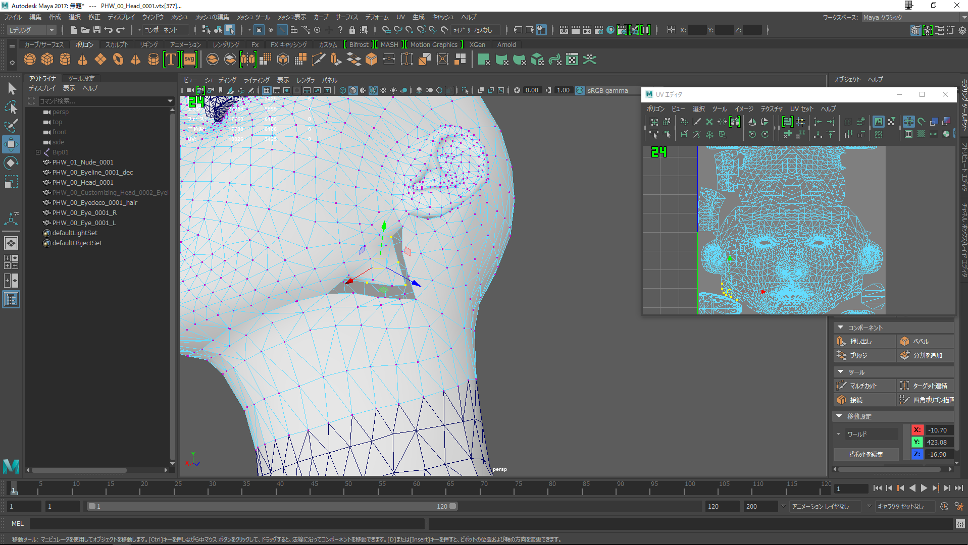Expand the Bip01 node in outliner
Screen dimensions: 968x545
point(38,152)
